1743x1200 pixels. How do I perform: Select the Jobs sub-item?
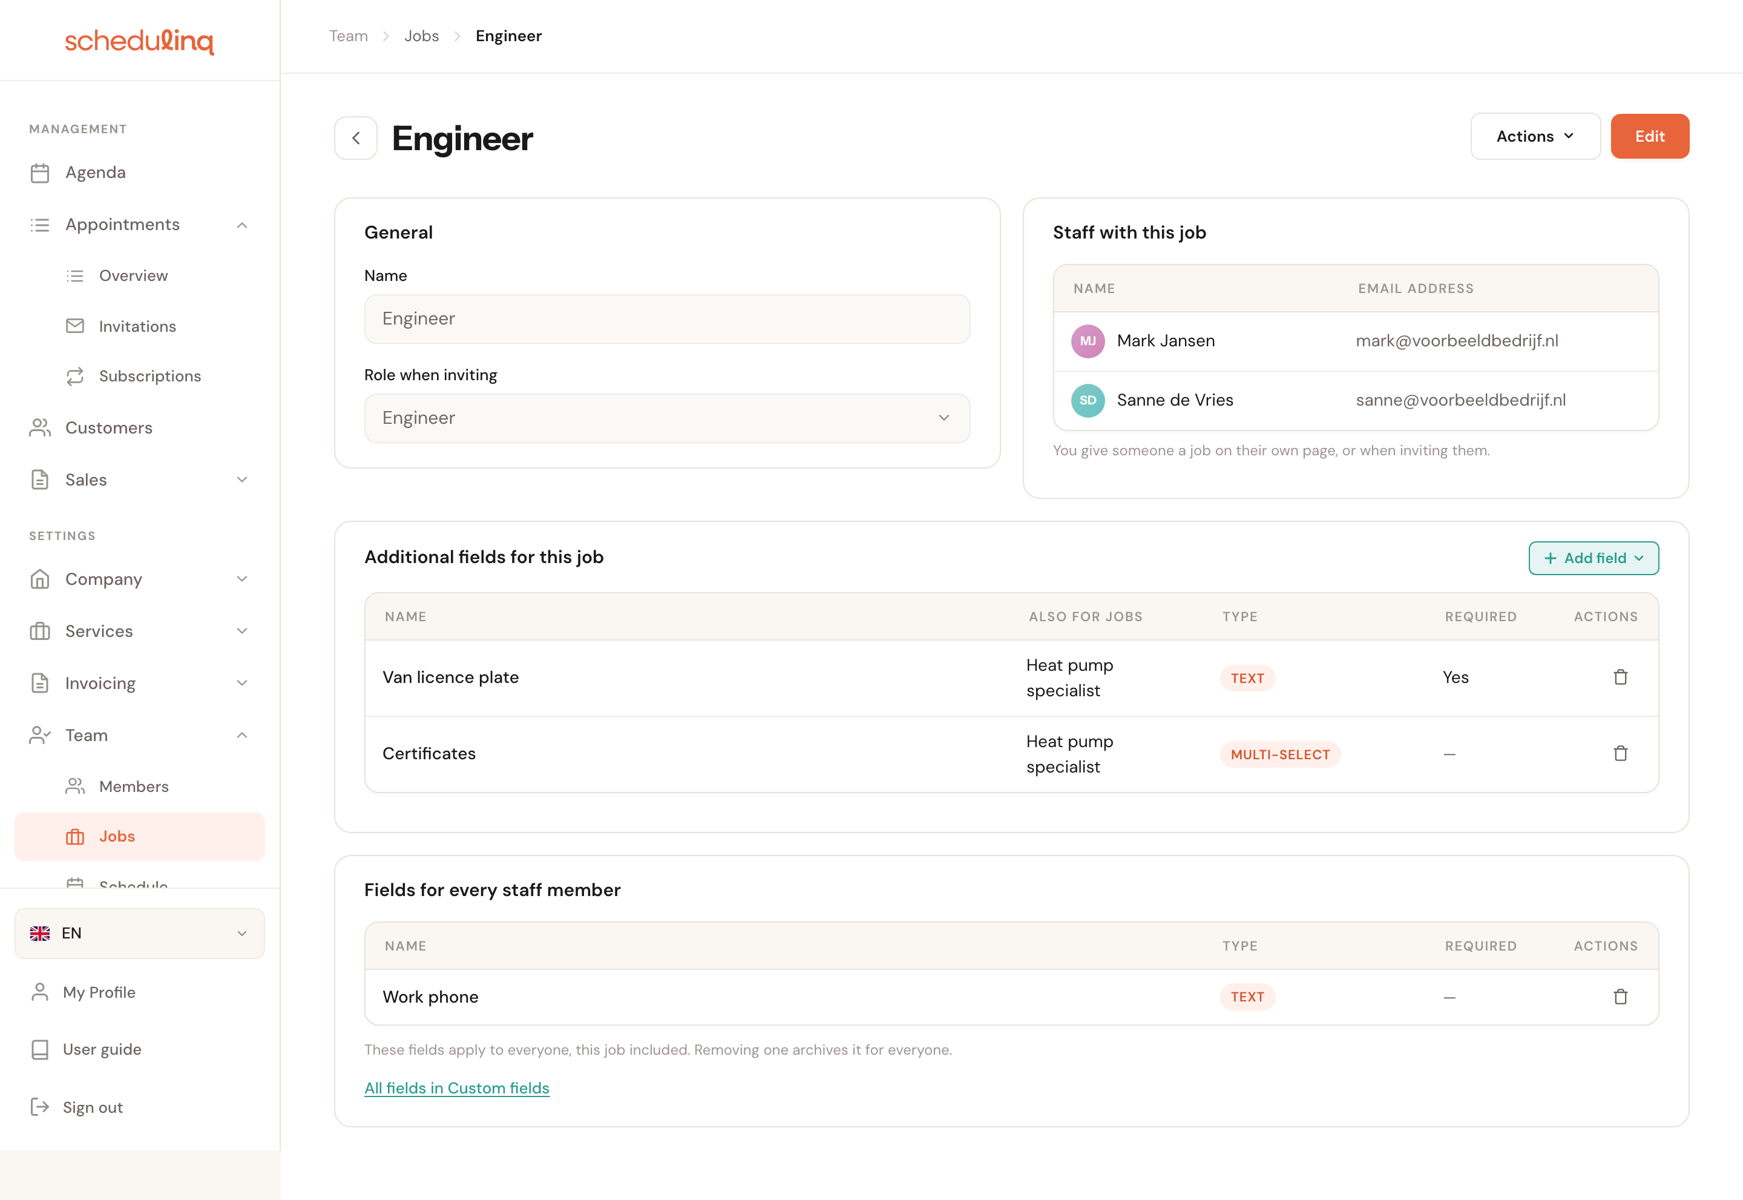tap(140, 837)
